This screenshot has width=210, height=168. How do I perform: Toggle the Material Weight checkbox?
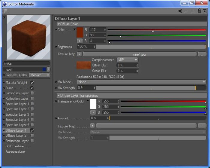[32, 82]
